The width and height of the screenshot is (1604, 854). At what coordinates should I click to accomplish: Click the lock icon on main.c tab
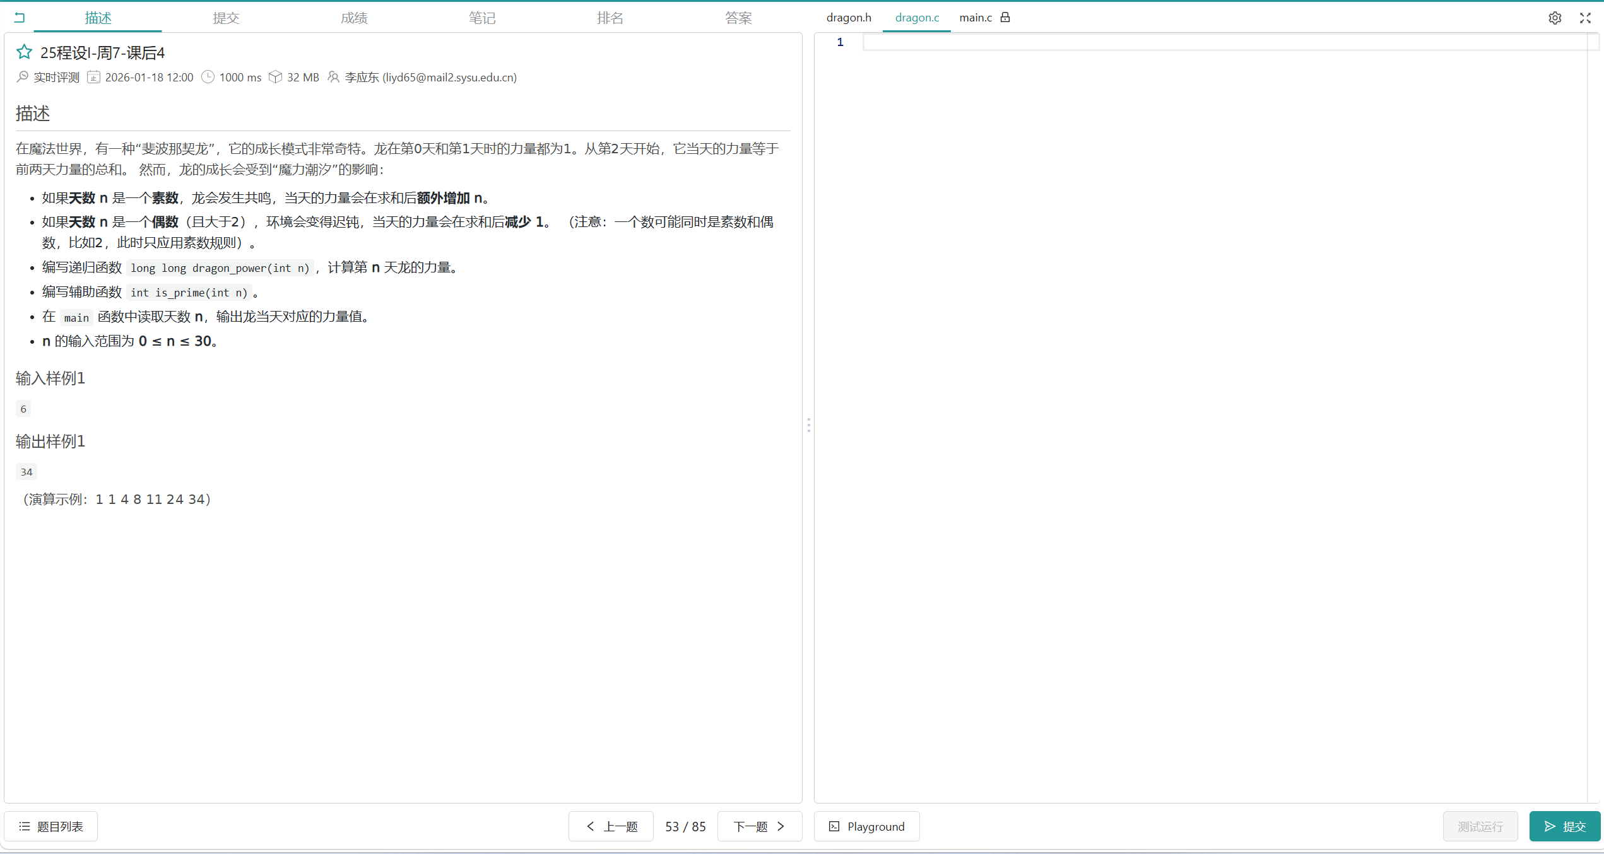pos(1006,17)
